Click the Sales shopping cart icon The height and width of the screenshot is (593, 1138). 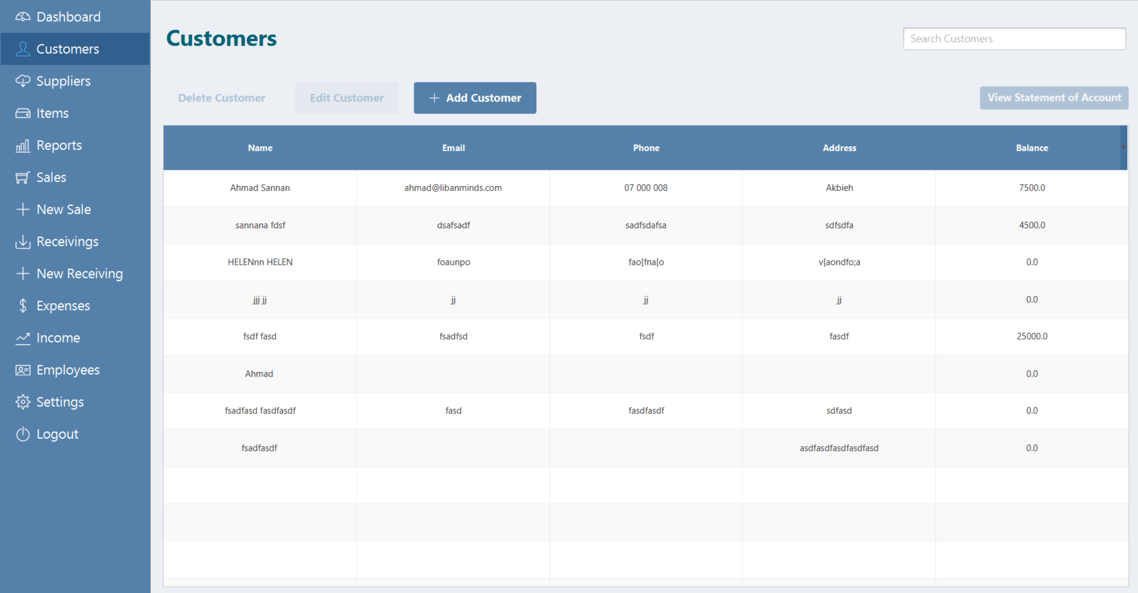click(x=23, y=178)
